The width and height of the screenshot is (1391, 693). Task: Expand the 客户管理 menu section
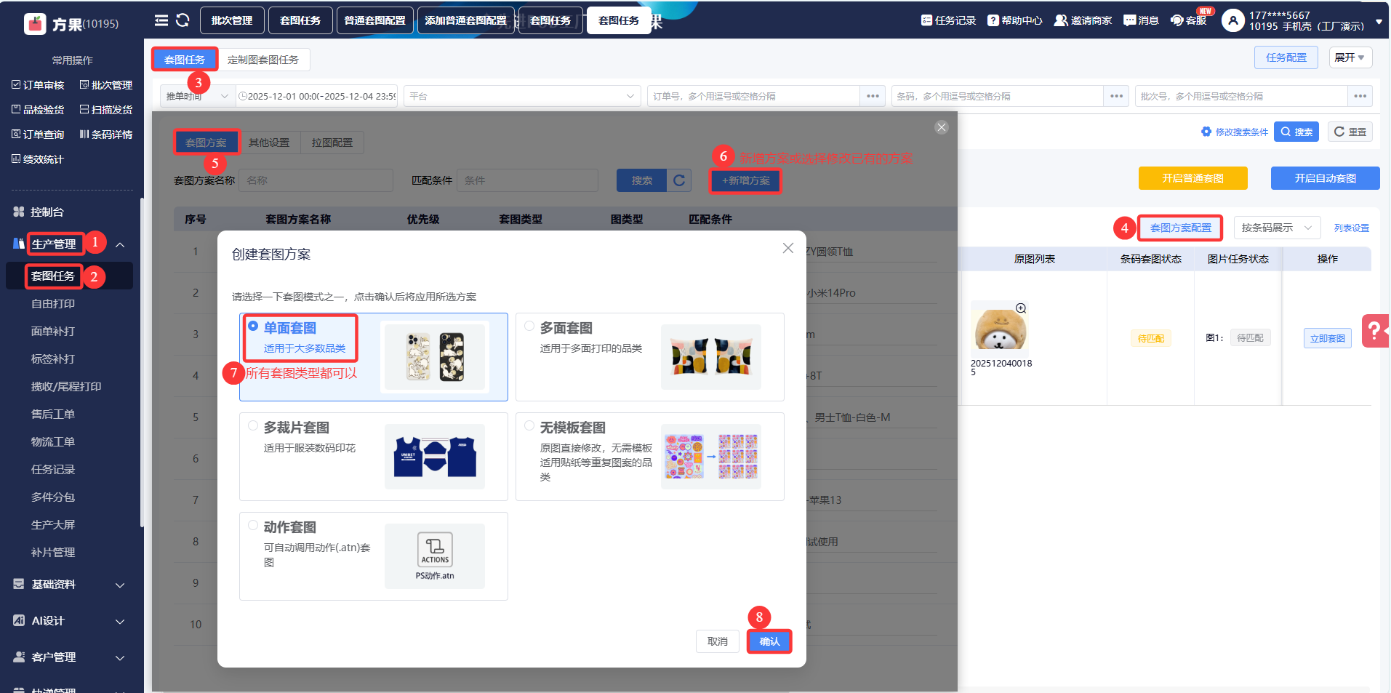pyautogui.click(x=120, y=657)
